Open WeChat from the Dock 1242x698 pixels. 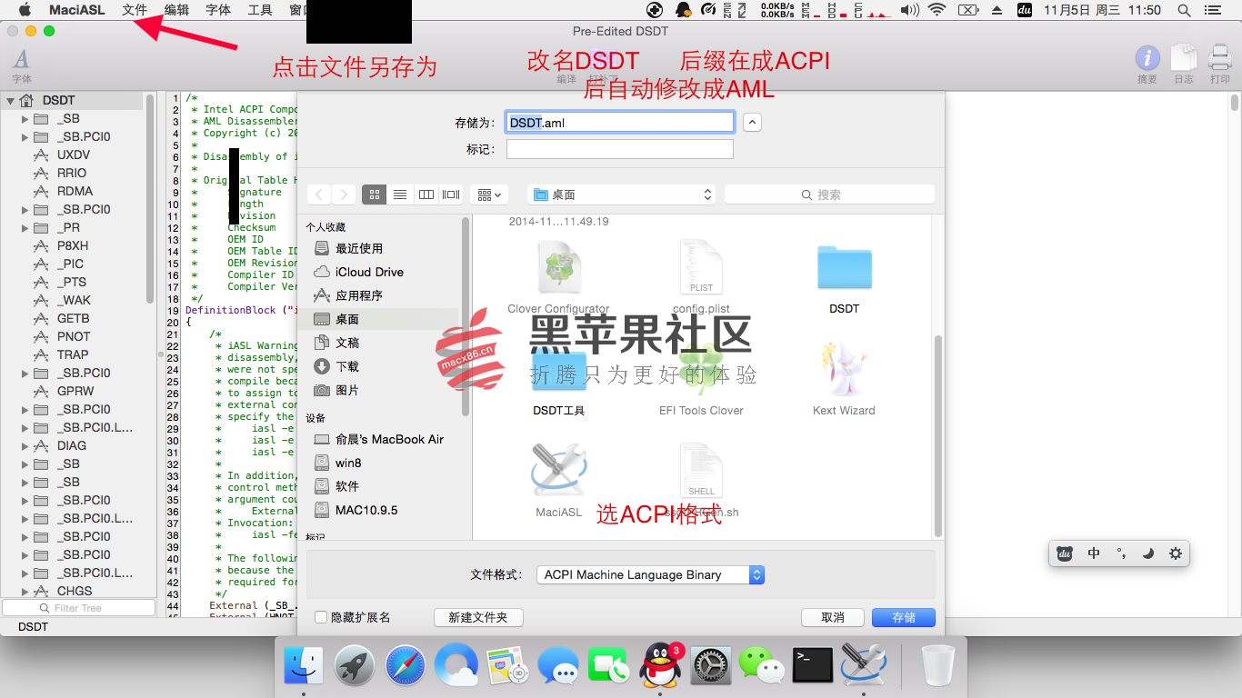click(762, 665)
